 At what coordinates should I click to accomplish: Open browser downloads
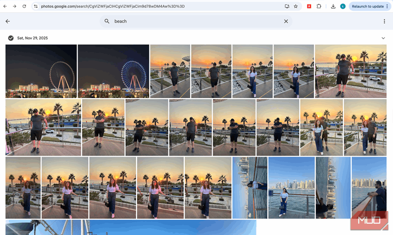coord(333,6)
